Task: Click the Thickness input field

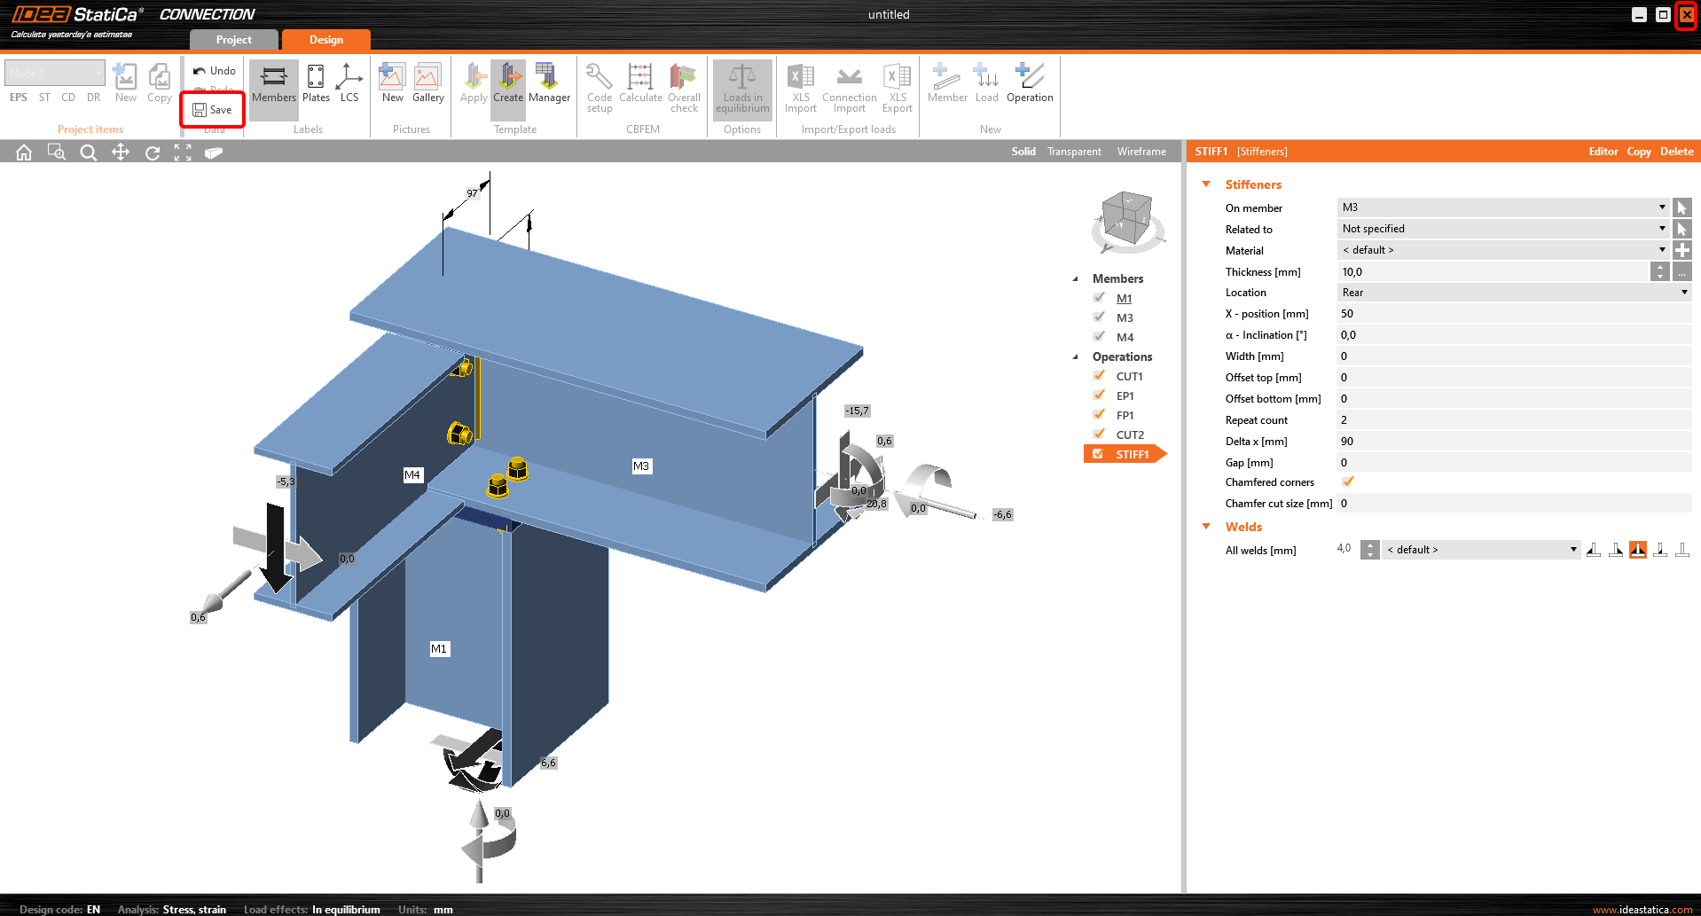Action: (1492, 272)
